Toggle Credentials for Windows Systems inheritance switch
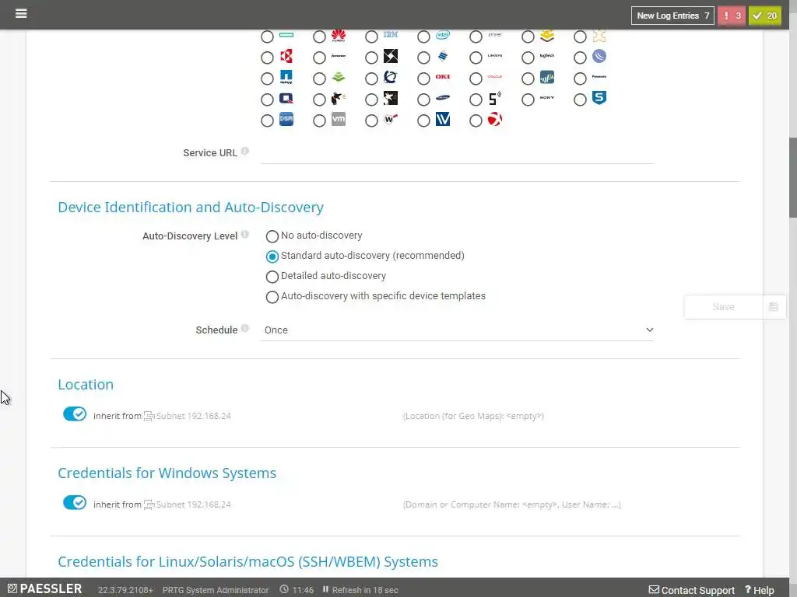 coord(75,503)
